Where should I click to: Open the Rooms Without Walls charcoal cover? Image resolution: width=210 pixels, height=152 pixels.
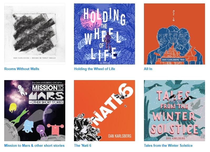pos(35,34)
